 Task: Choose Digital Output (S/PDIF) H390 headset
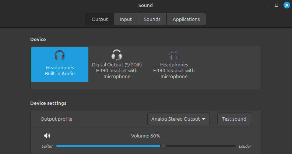[117, 65]
